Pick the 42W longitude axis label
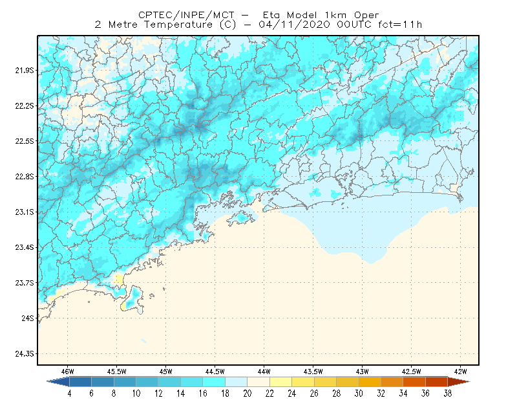Viewport: 517px width, 400px height. tap(461, 372)
